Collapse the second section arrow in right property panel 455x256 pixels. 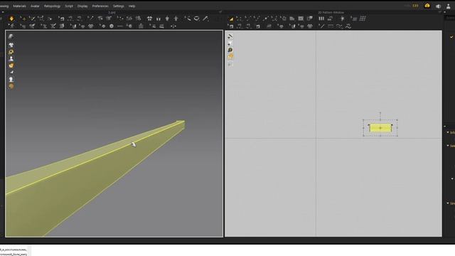[x=448, y=146]
